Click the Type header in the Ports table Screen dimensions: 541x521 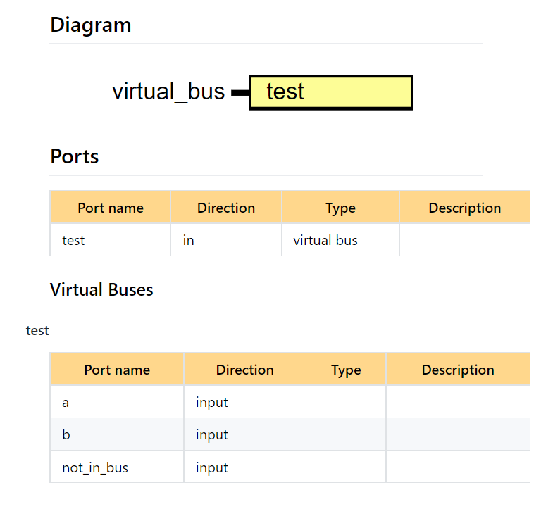(340, 208)
